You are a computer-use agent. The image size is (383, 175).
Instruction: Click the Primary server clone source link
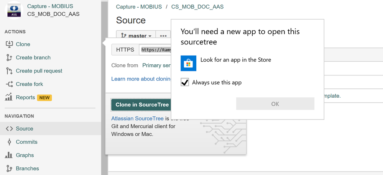(156, 65)
